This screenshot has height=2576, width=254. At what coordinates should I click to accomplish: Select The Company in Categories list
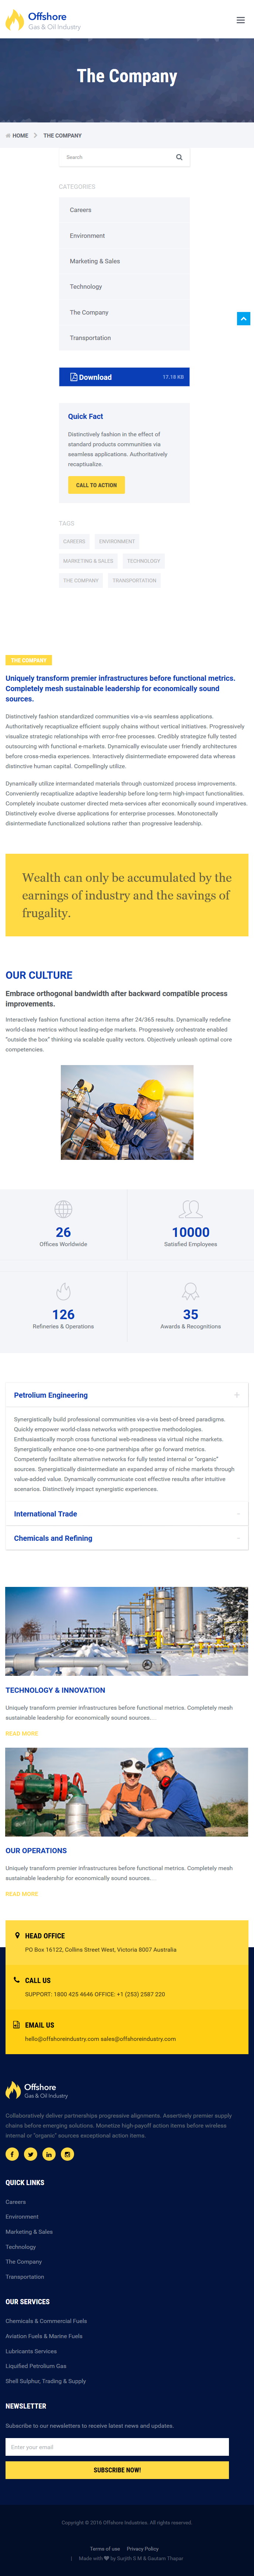[89, 312]
